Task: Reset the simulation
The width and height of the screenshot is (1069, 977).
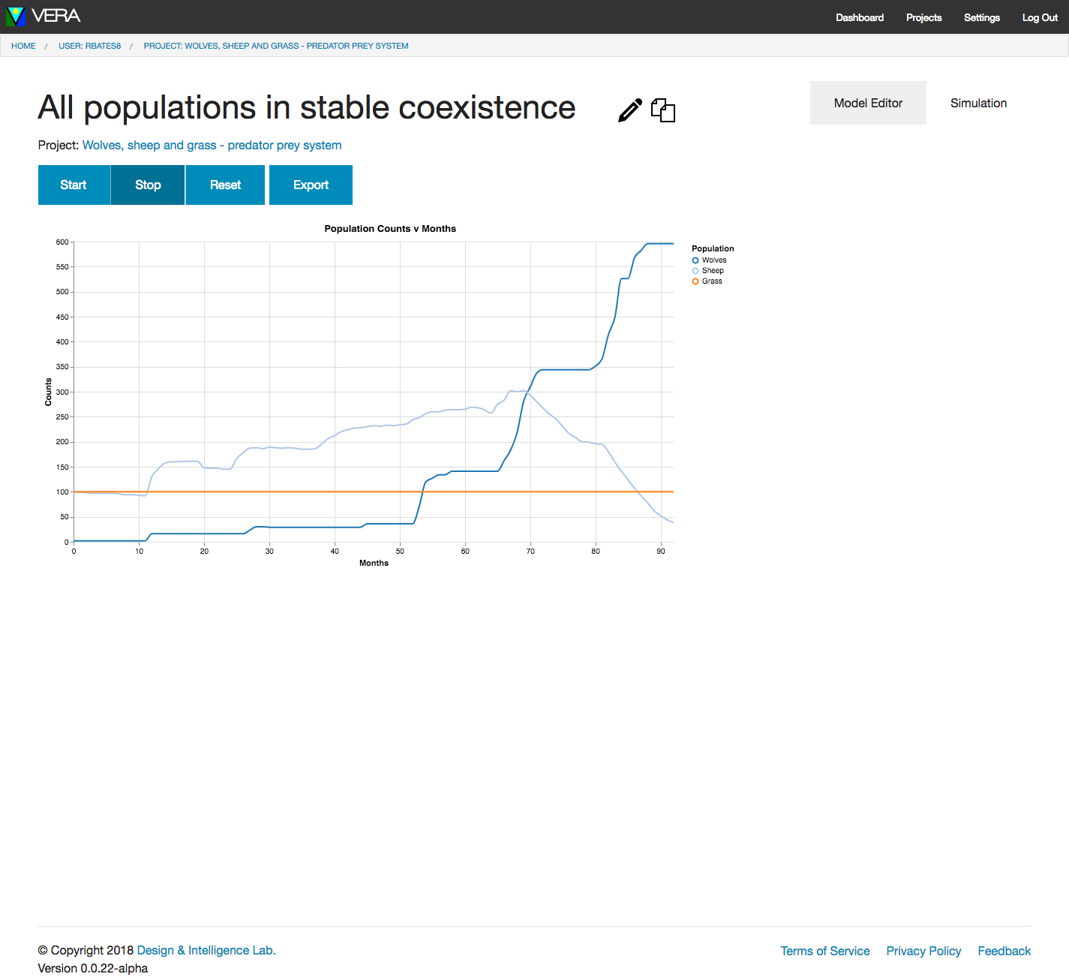Action: [225, 185]
